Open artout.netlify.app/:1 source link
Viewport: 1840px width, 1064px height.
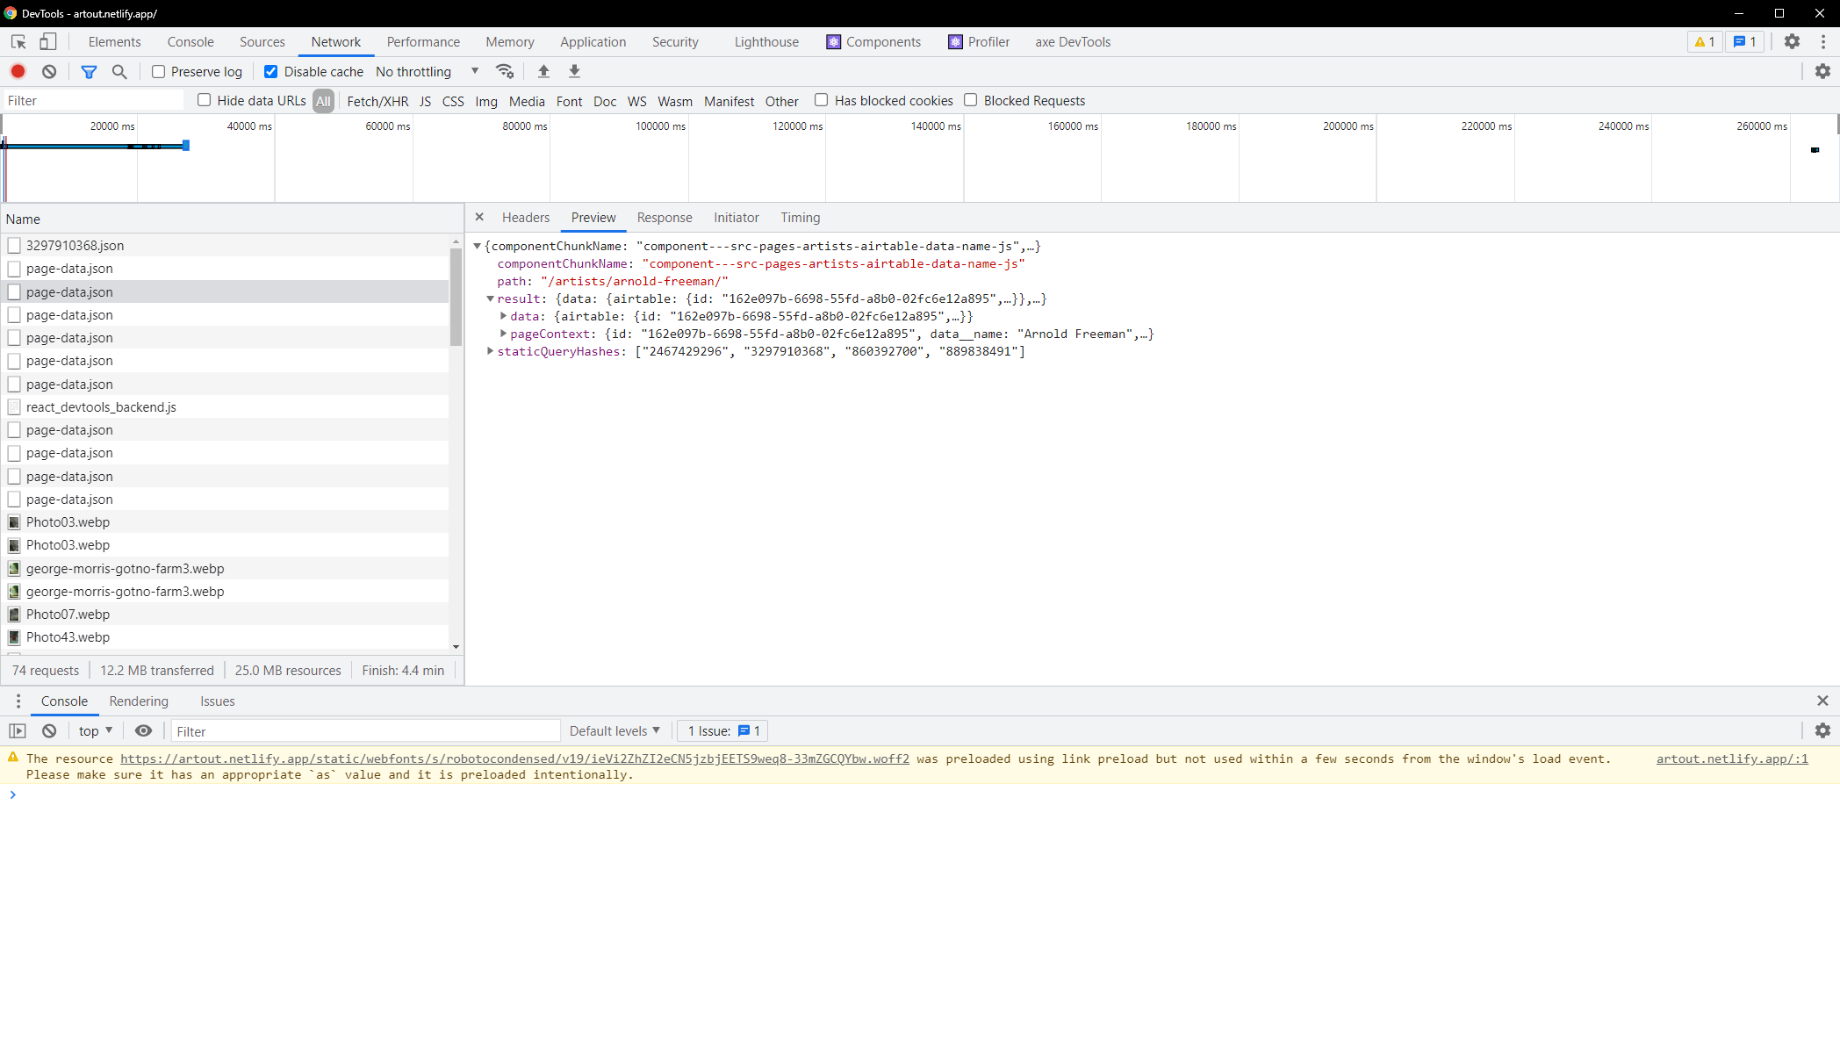[1732, 758]
